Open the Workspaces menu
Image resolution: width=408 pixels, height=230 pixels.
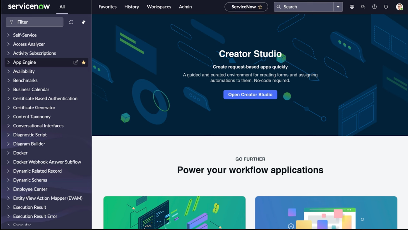(x=159, y=7)
